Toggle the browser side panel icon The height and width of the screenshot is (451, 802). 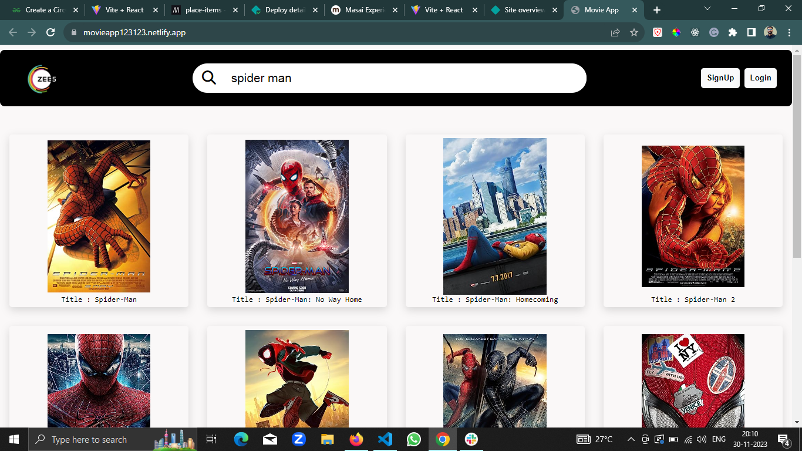751,33
